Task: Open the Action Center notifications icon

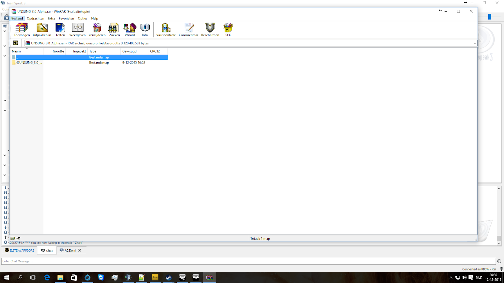Action: [x=471, y=277]
